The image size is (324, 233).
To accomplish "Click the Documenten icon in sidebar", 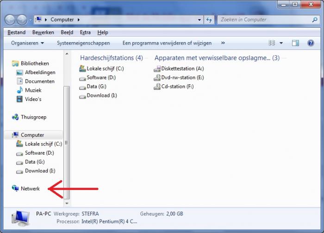I will coord(19,81).
